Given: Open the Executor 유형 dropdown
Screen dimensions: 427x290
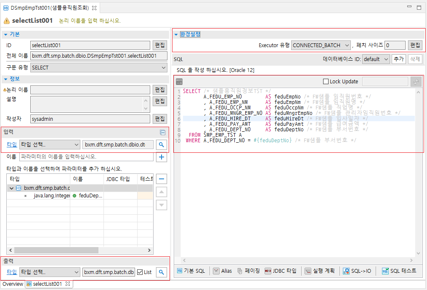Looking at the screenshot, I should 321,45.
